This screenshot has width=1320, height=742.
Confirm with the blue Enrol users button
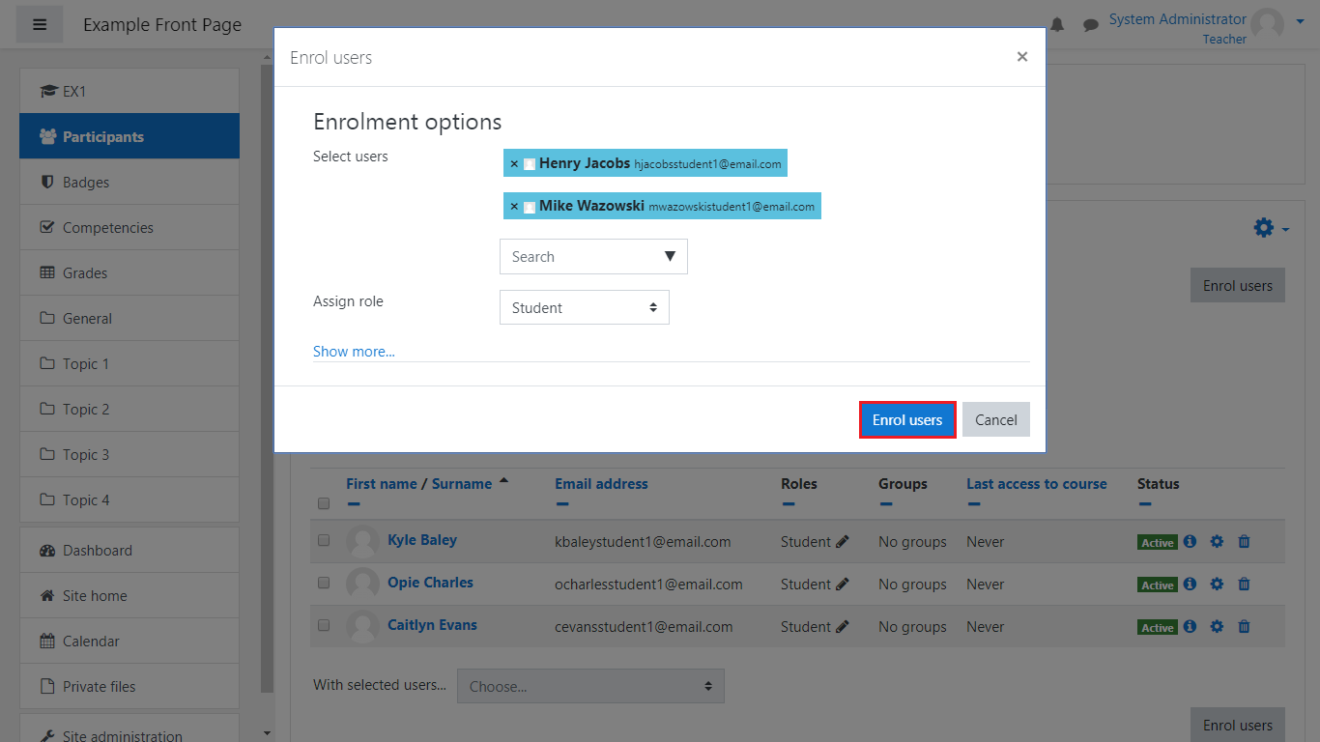click(906, 420)
